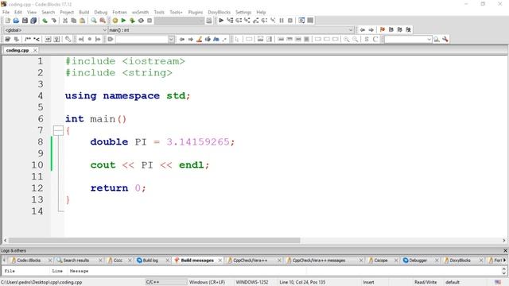This screenshot has width=509, height=286.
Task: Build the project with the yellow gear
Action: [x=115, y=21]
